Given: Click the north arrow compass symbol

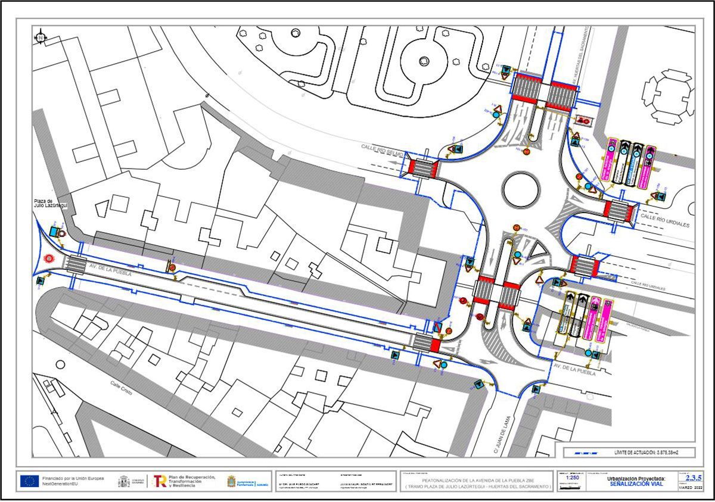Looking at the screenshot, I should 41,38.
